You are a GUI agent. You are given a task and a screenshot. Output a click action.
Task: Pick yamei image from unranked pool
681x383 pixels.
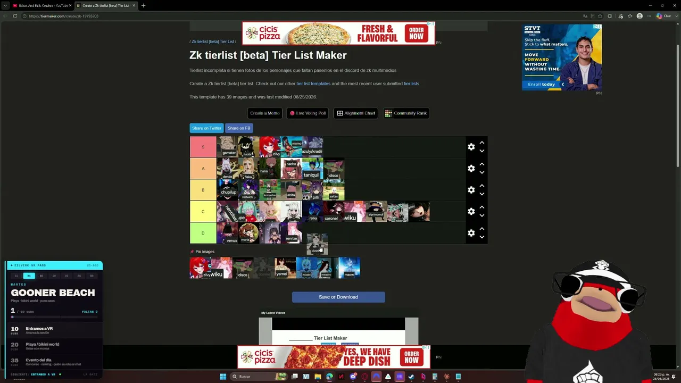(285, 268)
